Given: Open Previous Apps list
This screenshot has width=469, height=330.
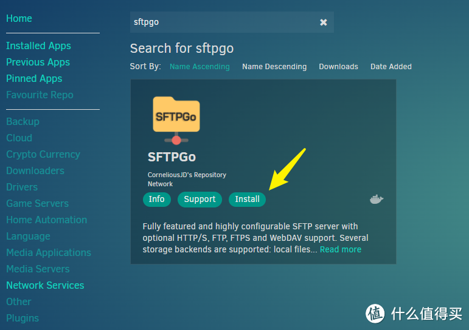Looking at the screenshot, I should 38,62.
